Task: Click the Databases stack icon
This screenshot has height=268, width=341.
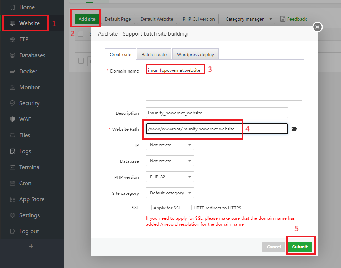Action: [x=13, y=55]
